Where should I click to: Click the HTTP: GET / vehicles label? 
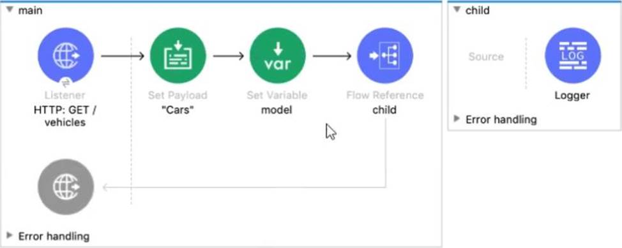(x=65, y=116)
